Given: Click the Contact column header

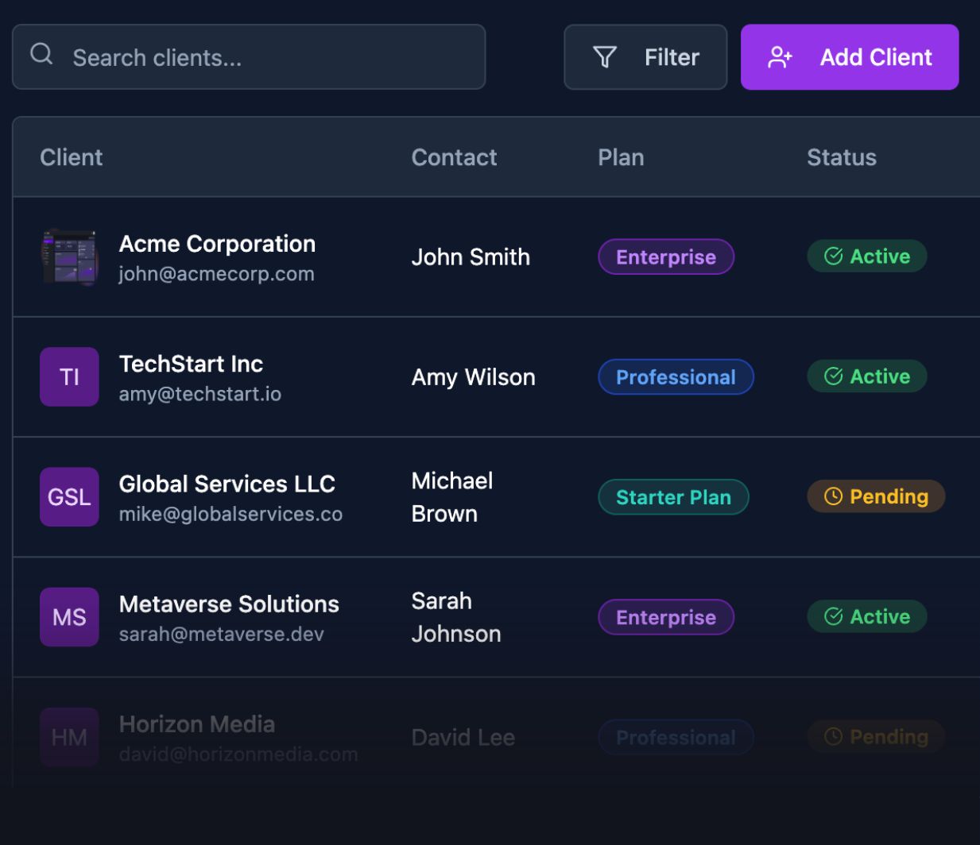Looking at the screenshot, I should point(454,157).
